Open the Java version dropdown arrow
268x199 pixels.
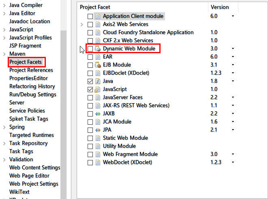(x=233, y=81)
